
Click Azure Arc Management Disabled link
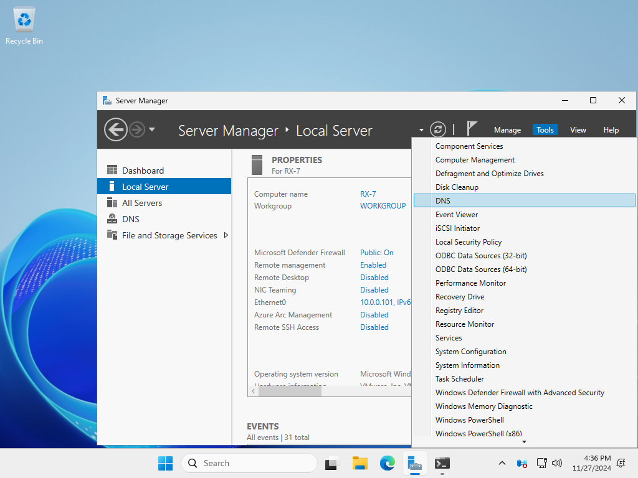click(374, 315)
